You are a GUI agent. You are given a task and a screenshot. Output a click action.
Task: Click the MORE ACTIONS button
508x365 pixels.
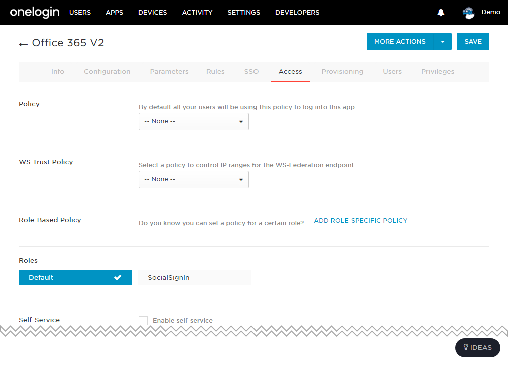(x=400, y=42)
